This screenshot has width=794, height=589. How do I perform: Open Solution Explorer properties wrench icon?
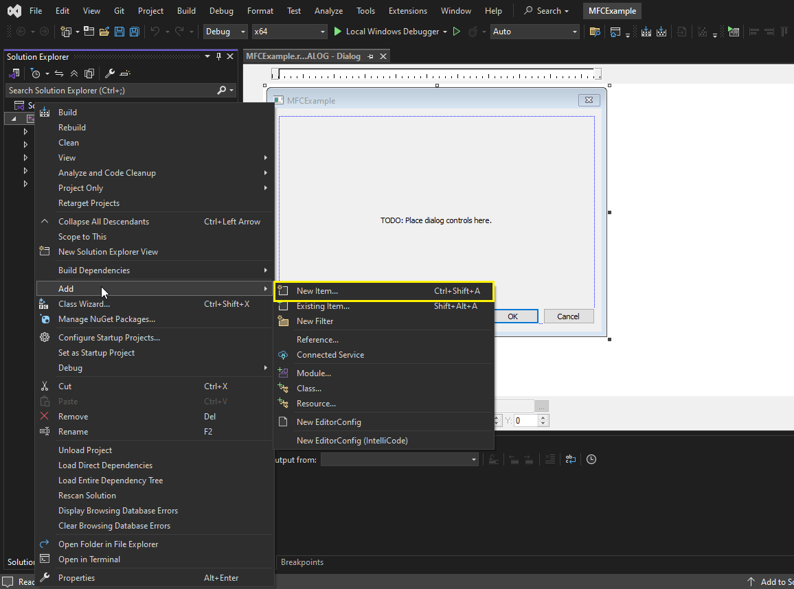click(x=109, y=73)
